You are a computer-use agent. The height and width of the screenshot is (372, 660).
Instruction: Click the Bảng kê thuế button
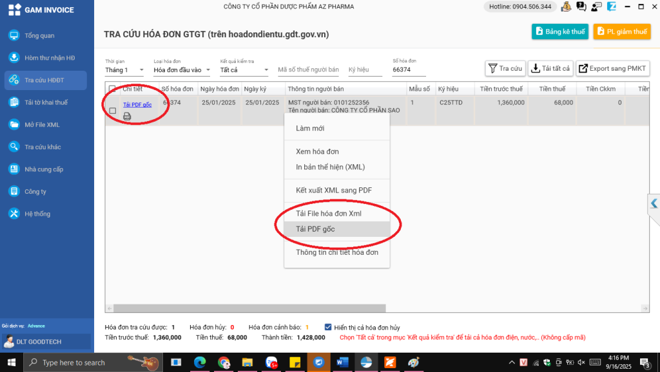coord(560,32)
